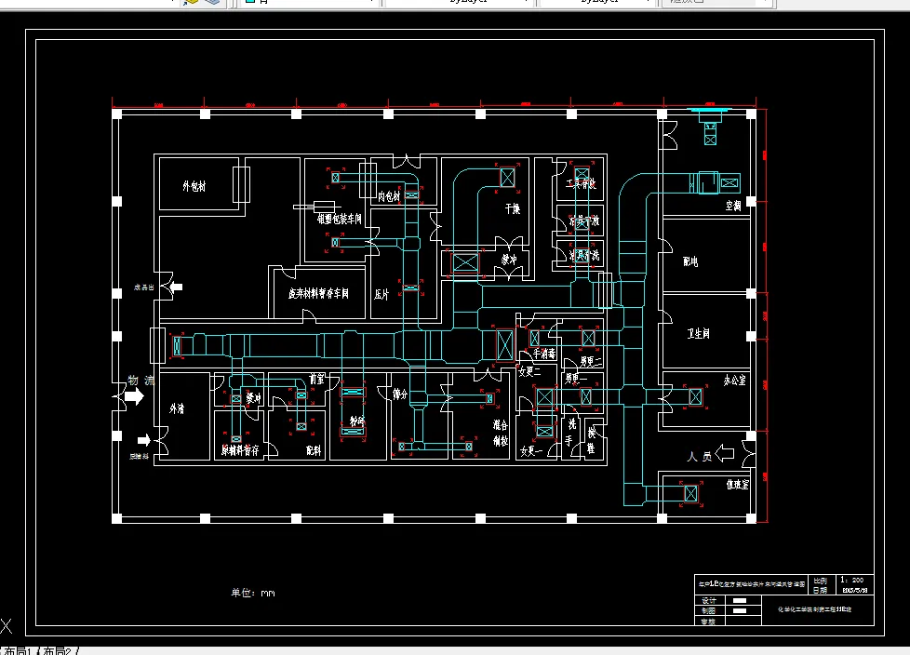Select the 成品出 exit label
910x655 pixels.
point(144,287)
